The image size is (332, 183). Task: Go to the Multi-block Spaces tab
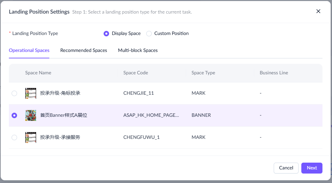(x=138, y=50)
